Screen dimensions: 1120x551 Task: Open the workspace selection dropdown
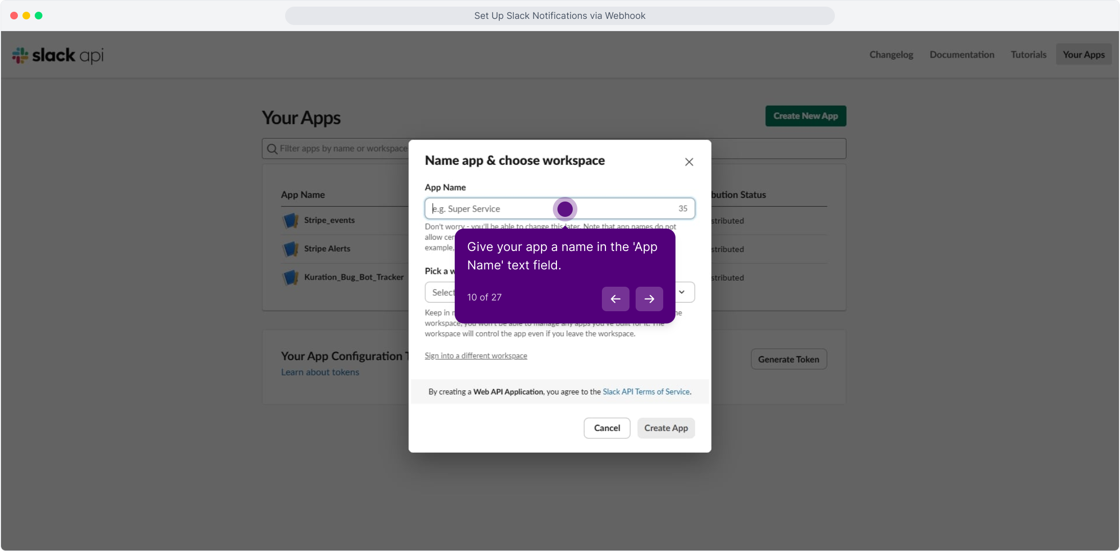coord(559,292)
